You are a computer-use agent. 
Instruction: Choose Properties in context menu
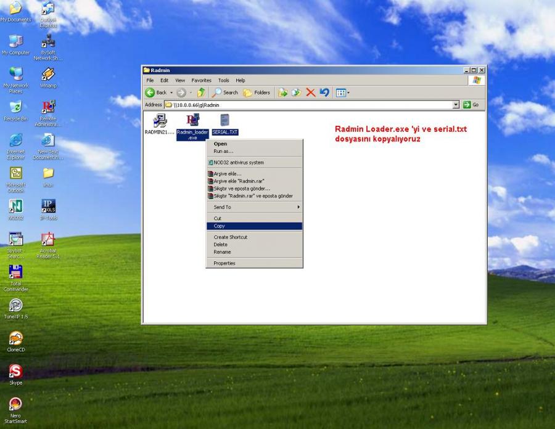[x=254, y=263]
